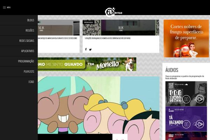The height and width of the screenshot is (140, 210).
Task: Share the article on Twitter
Action: [90, 49]
